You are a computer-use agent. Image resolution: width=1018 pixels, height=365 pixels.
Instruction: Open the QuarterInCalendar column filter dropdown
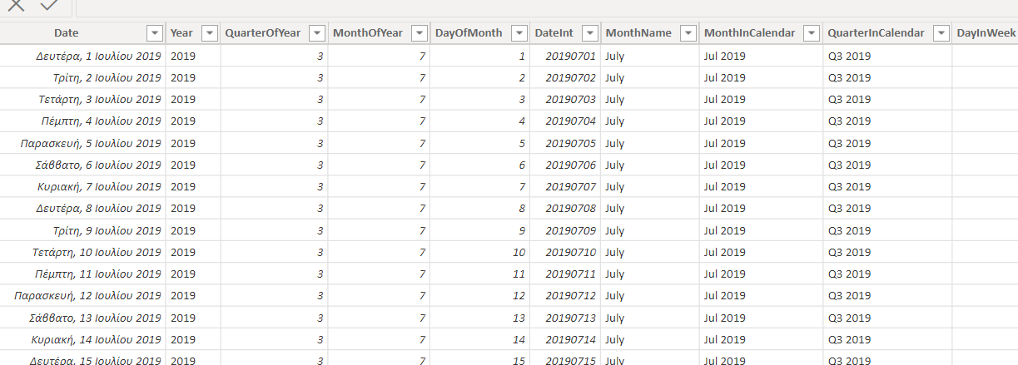[x=941, y=33]
